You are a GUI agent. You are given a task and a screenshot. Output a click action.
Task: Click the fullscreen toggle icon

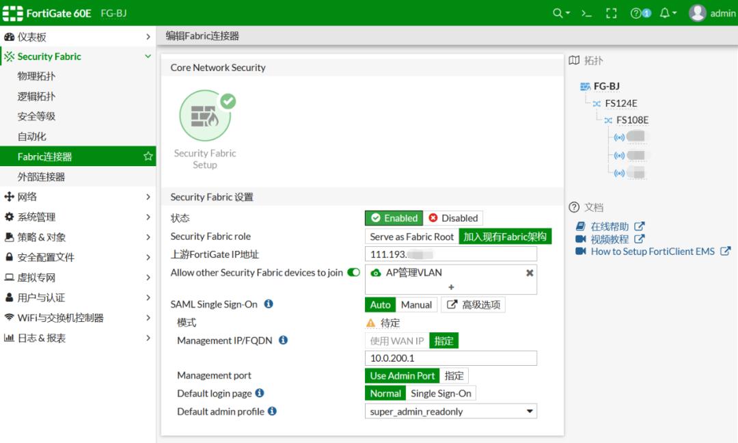pos(612,13)
